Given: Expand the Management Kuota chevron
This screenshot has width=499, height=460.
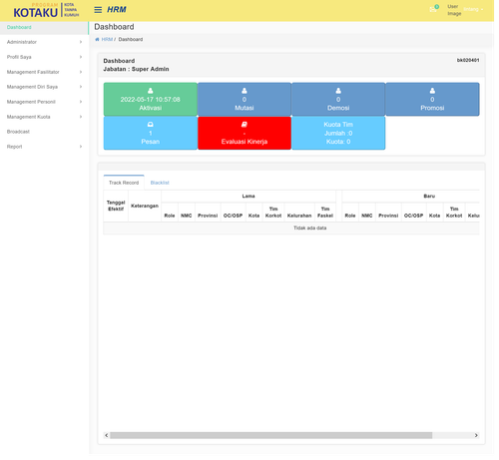Looking at the screenshot, I should tap(81, 118).
